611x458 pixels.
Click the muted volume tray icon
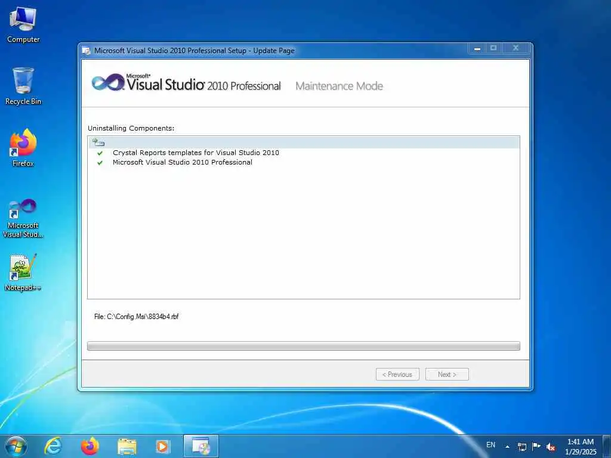coord(551,447)
